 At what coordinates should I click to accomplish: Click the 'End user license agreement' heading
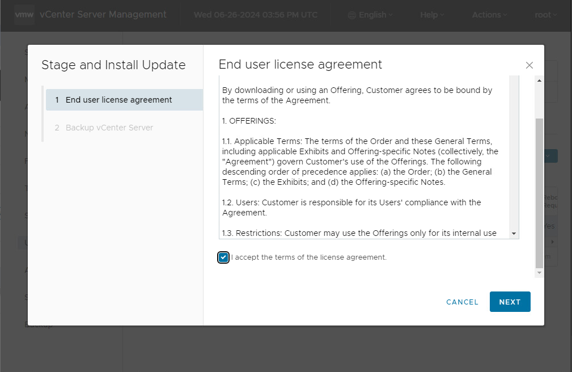300,64
